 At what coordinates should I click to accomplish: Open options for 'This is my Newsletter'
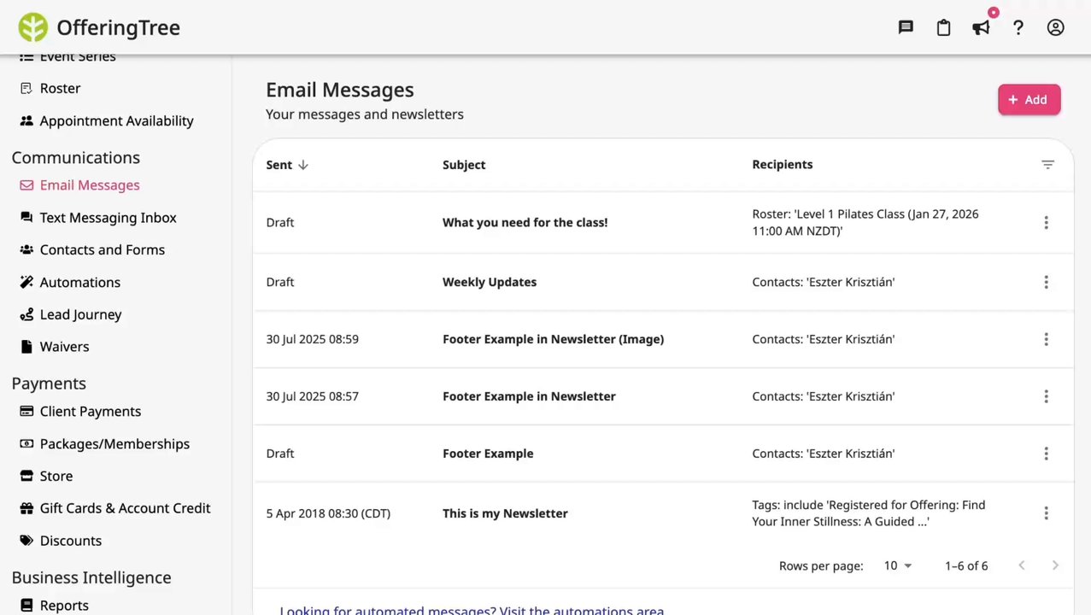pyautogui.click(x=1046, y=513)
